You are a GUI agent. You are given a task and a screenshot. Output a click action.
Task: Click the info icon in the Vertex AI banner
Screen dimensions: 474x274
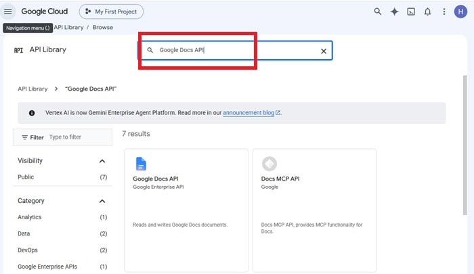tap(32, 113)
